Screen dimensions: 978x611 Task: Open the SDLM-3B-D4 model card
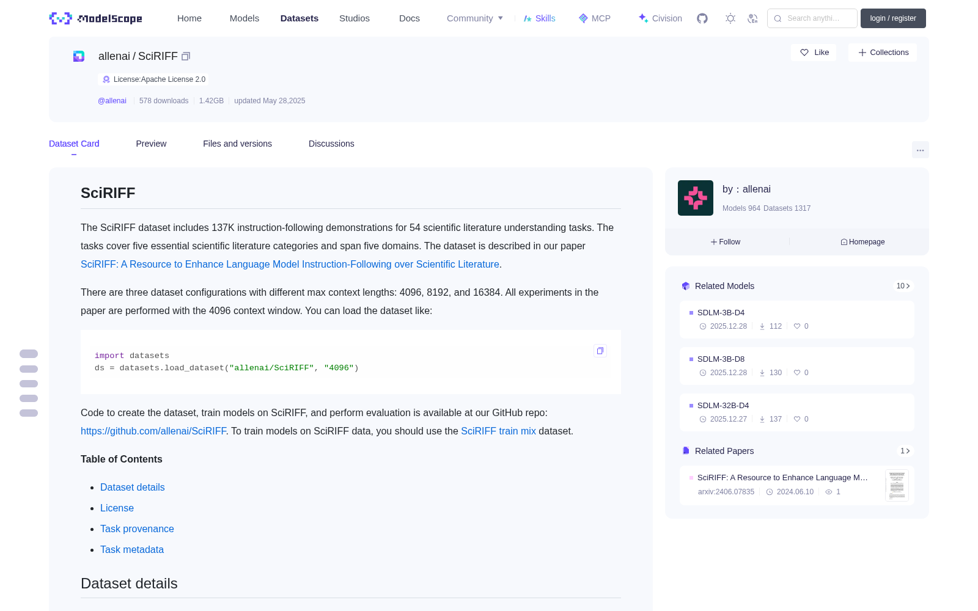[797, 320]
